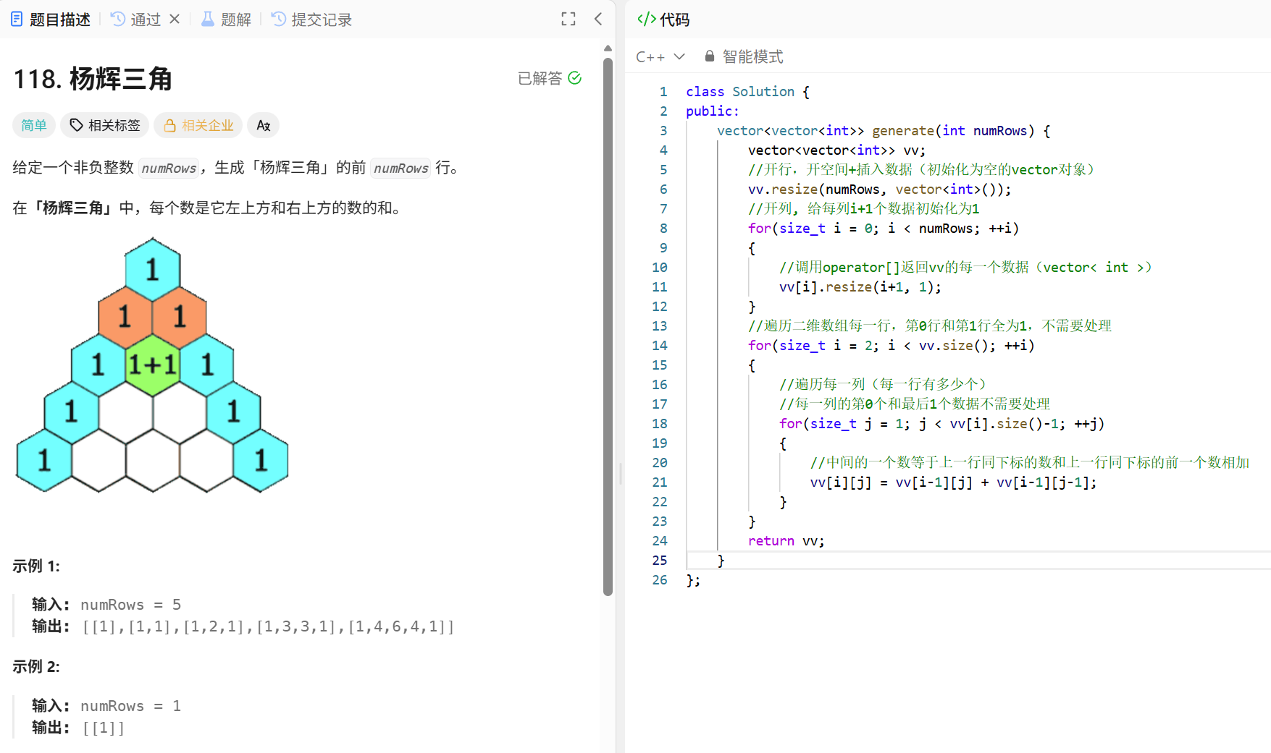Expand the 相关标签 section
The width and height of the screenshot is (1271, 753).
104,125
